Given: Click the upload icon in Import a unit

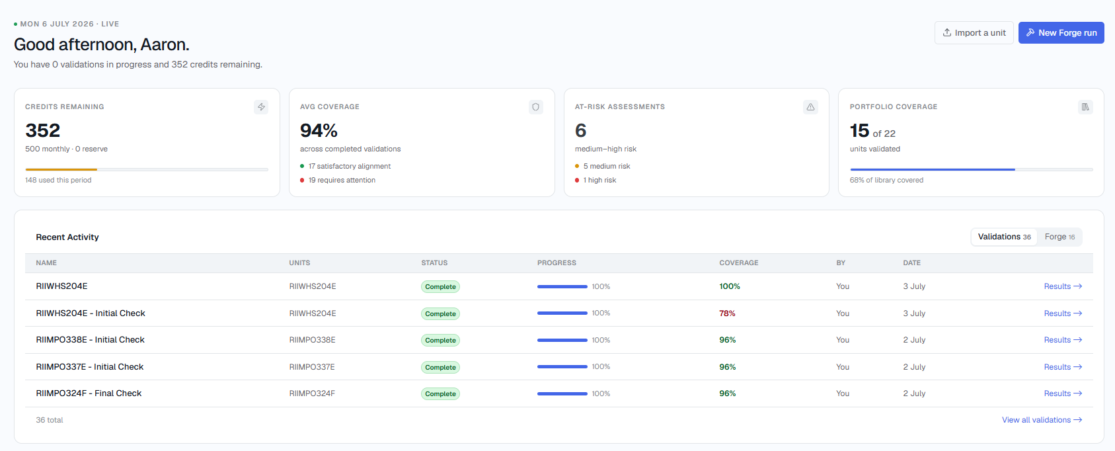Looking at the screenshot, I should (x=947, y=32).
